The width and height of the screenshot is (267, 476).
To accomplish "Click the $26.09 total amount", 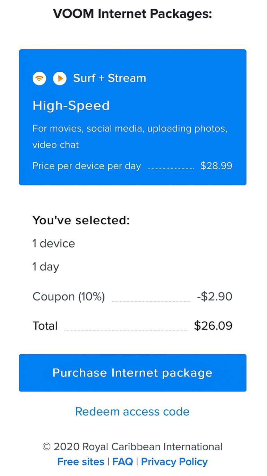I will [213, 326].
